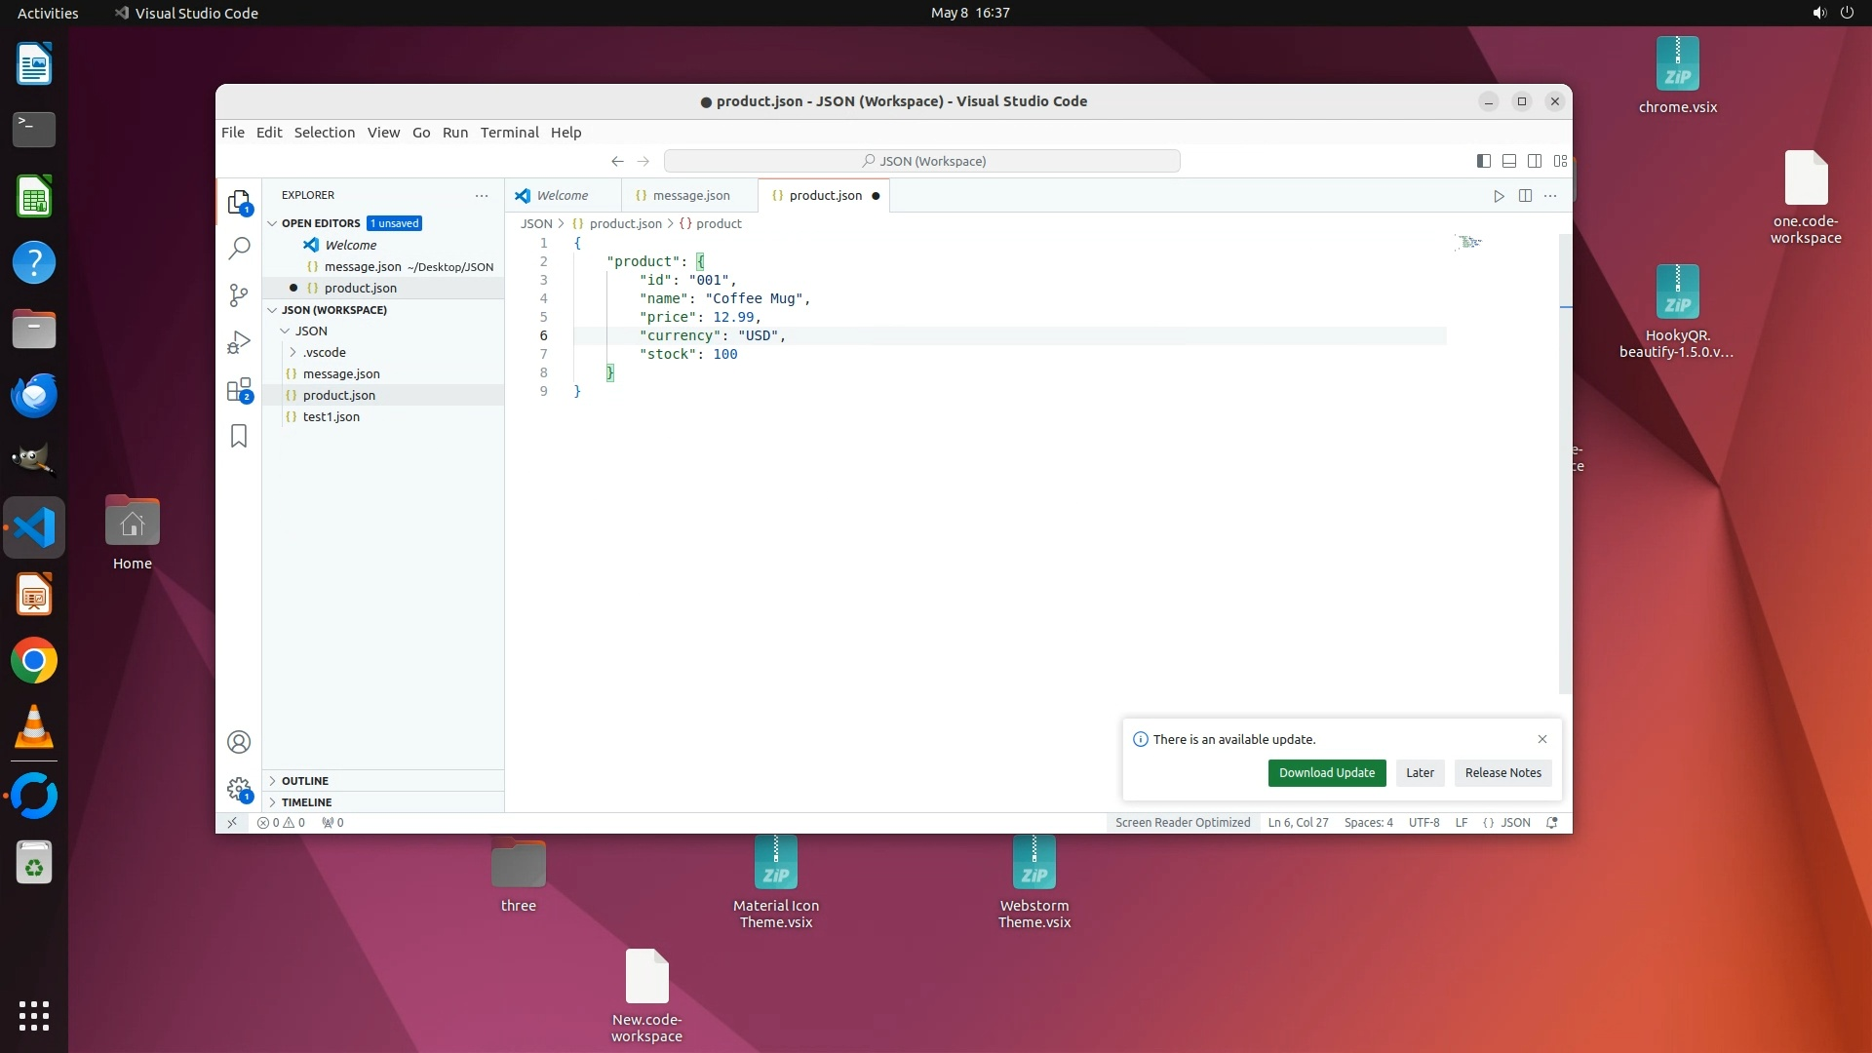The width and height of the screenshot is (1872, 1053).
Task: Toggle Primary Side Bar layout button
Action: [x=1483, y=161]
